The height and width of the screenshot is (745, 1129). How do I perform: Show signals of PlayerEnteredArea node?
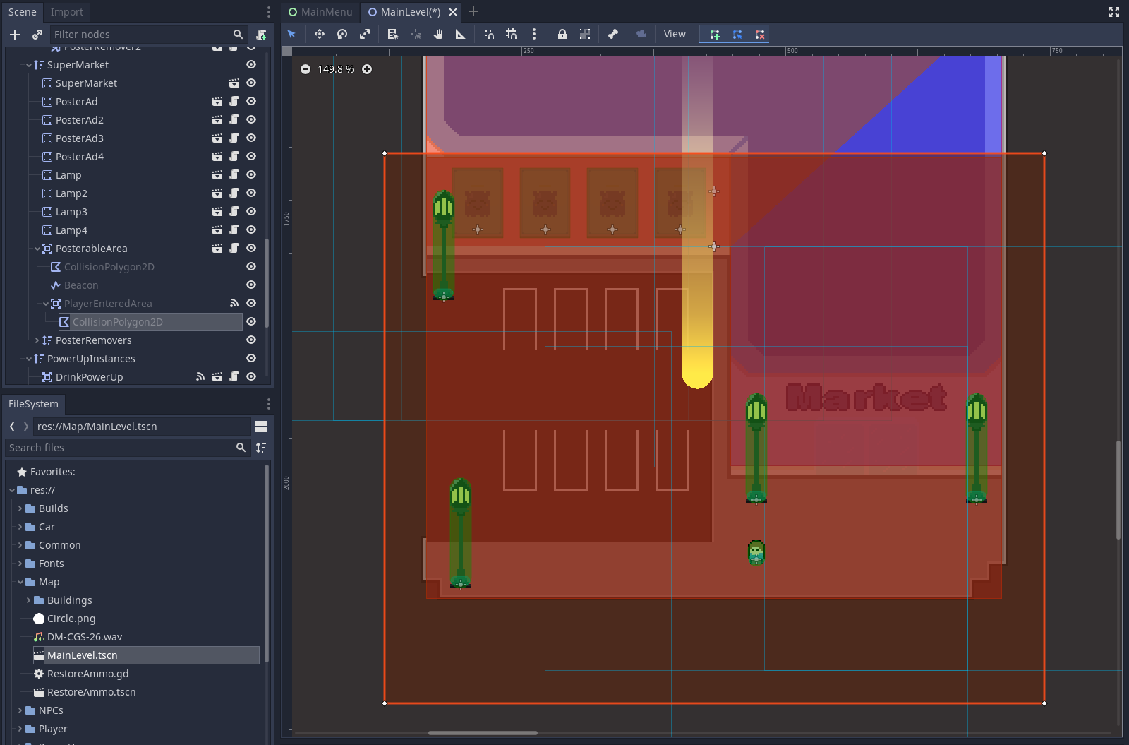(x=234, y=303)
